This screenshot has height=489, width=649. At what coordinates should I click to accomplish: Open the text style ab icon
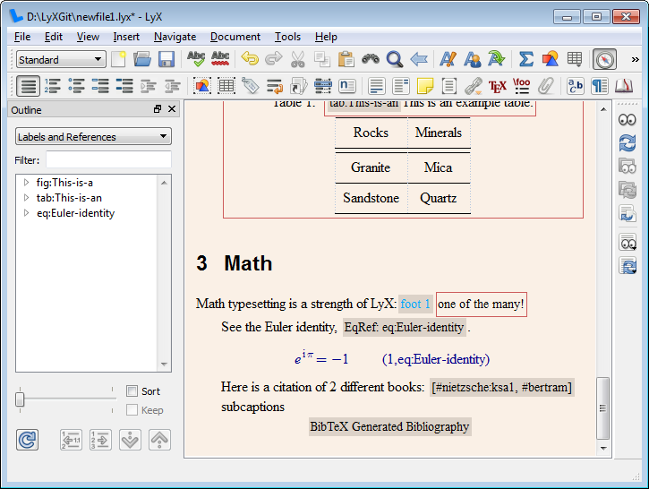[576, 86]
